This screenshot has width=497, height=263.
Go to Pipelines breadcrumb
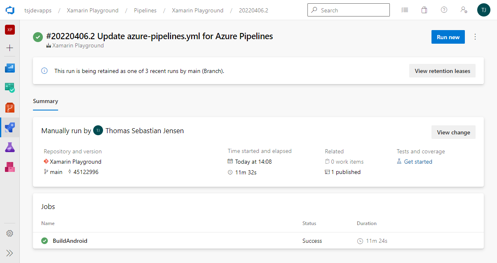[x=145, y=10]
